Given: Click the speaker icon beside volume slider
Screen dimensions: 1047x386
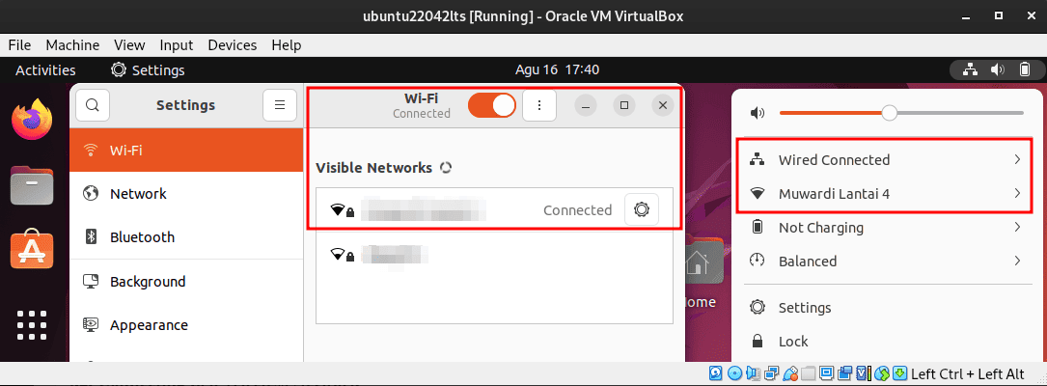Looking at the screenshot, I should click(x=758, y=113).
